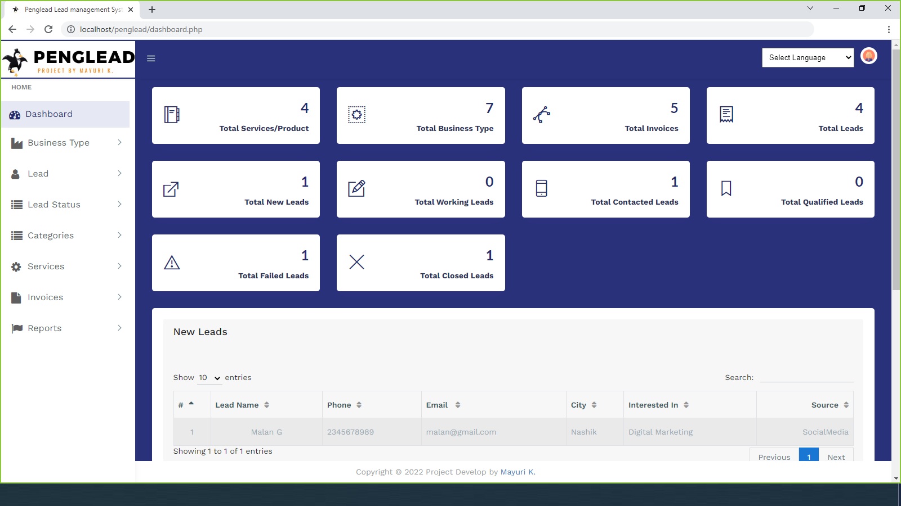
Task: Click the Dashboard palette icon in sidebar
Action: coord(15,115)
